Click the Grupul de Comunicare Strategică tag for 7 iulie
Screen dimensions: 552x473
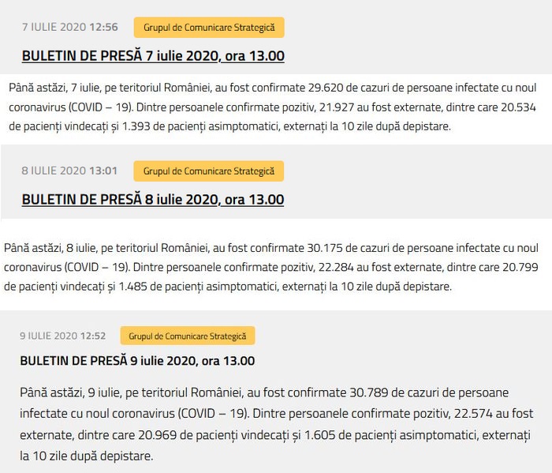coord(209,28)
